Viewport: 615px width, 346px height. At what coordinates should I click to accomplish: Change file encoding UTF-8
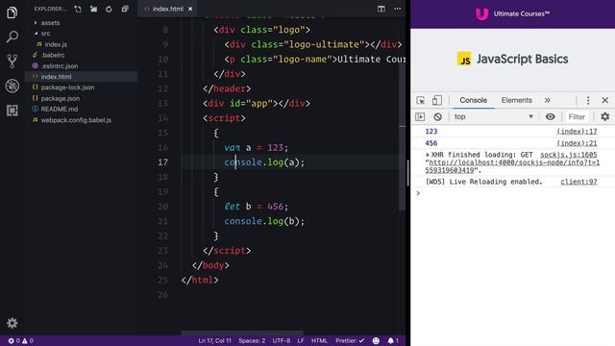(x=282, y=341)
